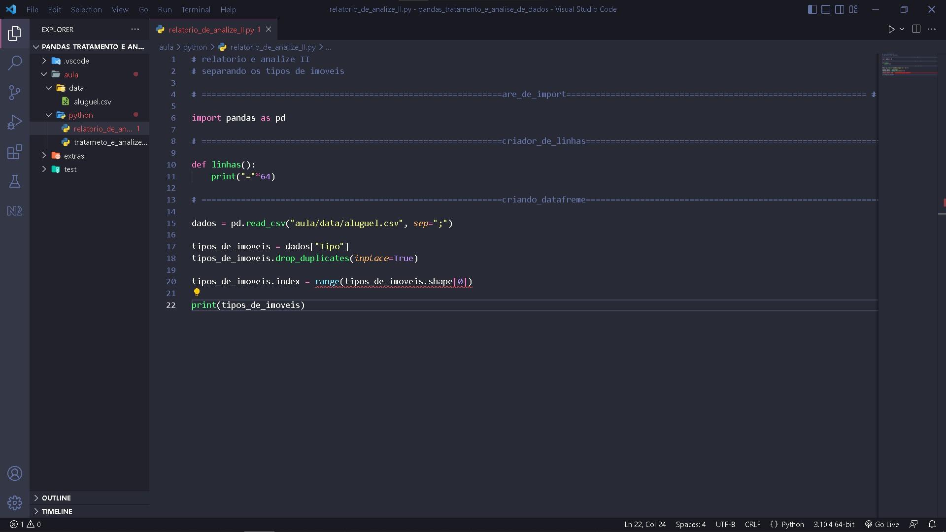Change indentation via Spaces: 4
The image size is (946, 532).
click(690, 524)
